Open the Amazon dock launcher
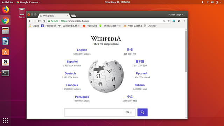 click(6, 62)
